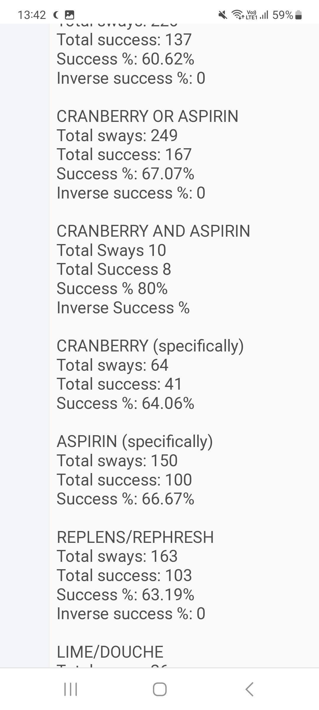Tap the mobile signal strength bars
Image resolution: width=319 pixels, height=710 pixels.
(264, 14)
